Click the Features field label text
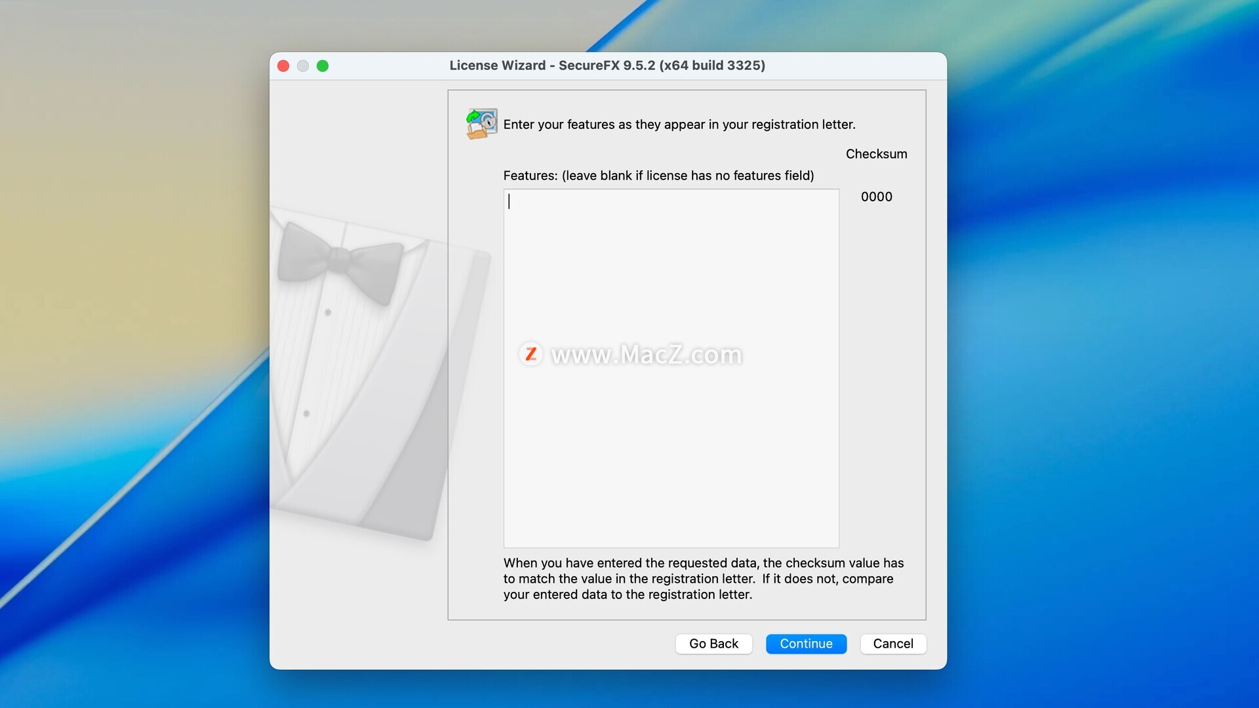The height and width of the screenshot is (708, 1259). (658, 176)
